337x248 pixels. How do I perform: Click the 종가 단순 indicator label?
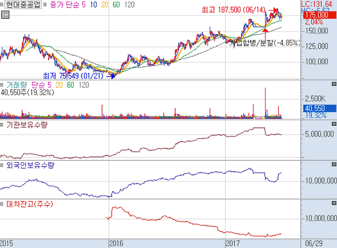click(65, 5)
